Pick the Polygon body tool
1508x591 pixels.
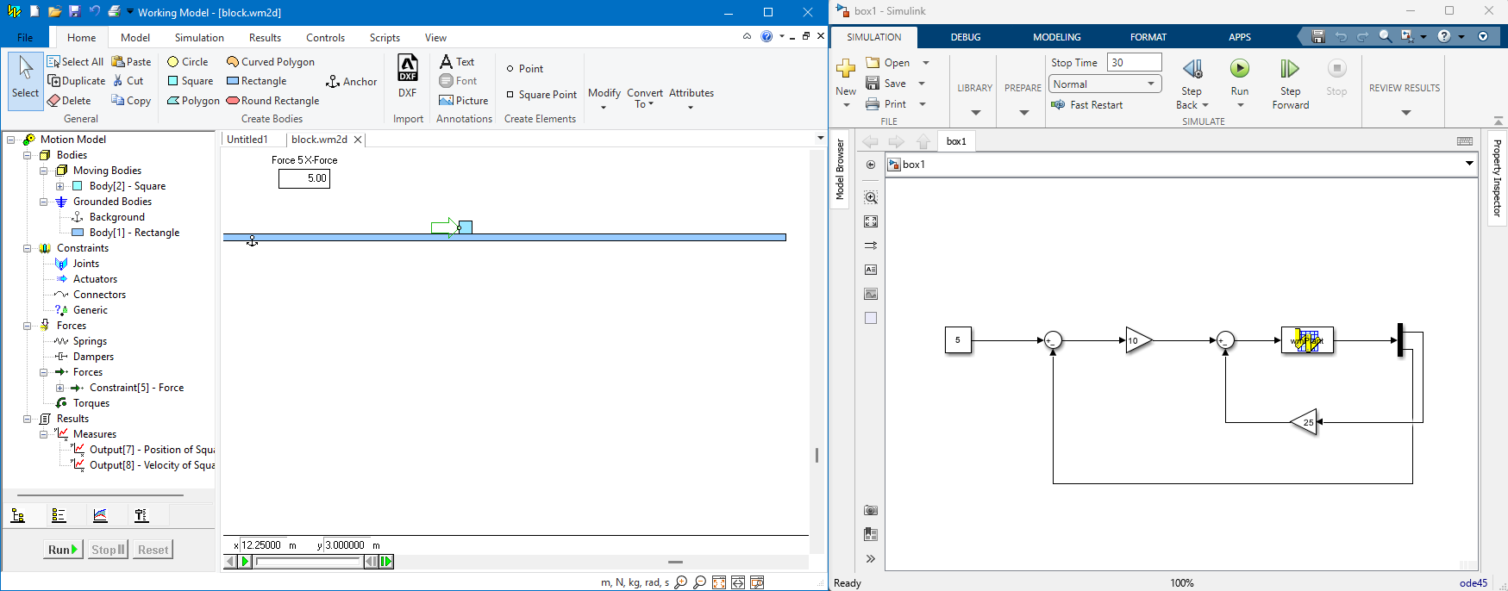tap(193, 101)
